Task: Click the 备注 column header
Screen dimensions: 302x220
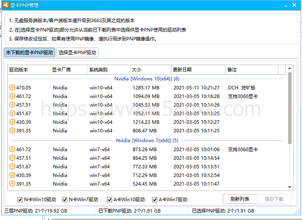Action: 252,70
